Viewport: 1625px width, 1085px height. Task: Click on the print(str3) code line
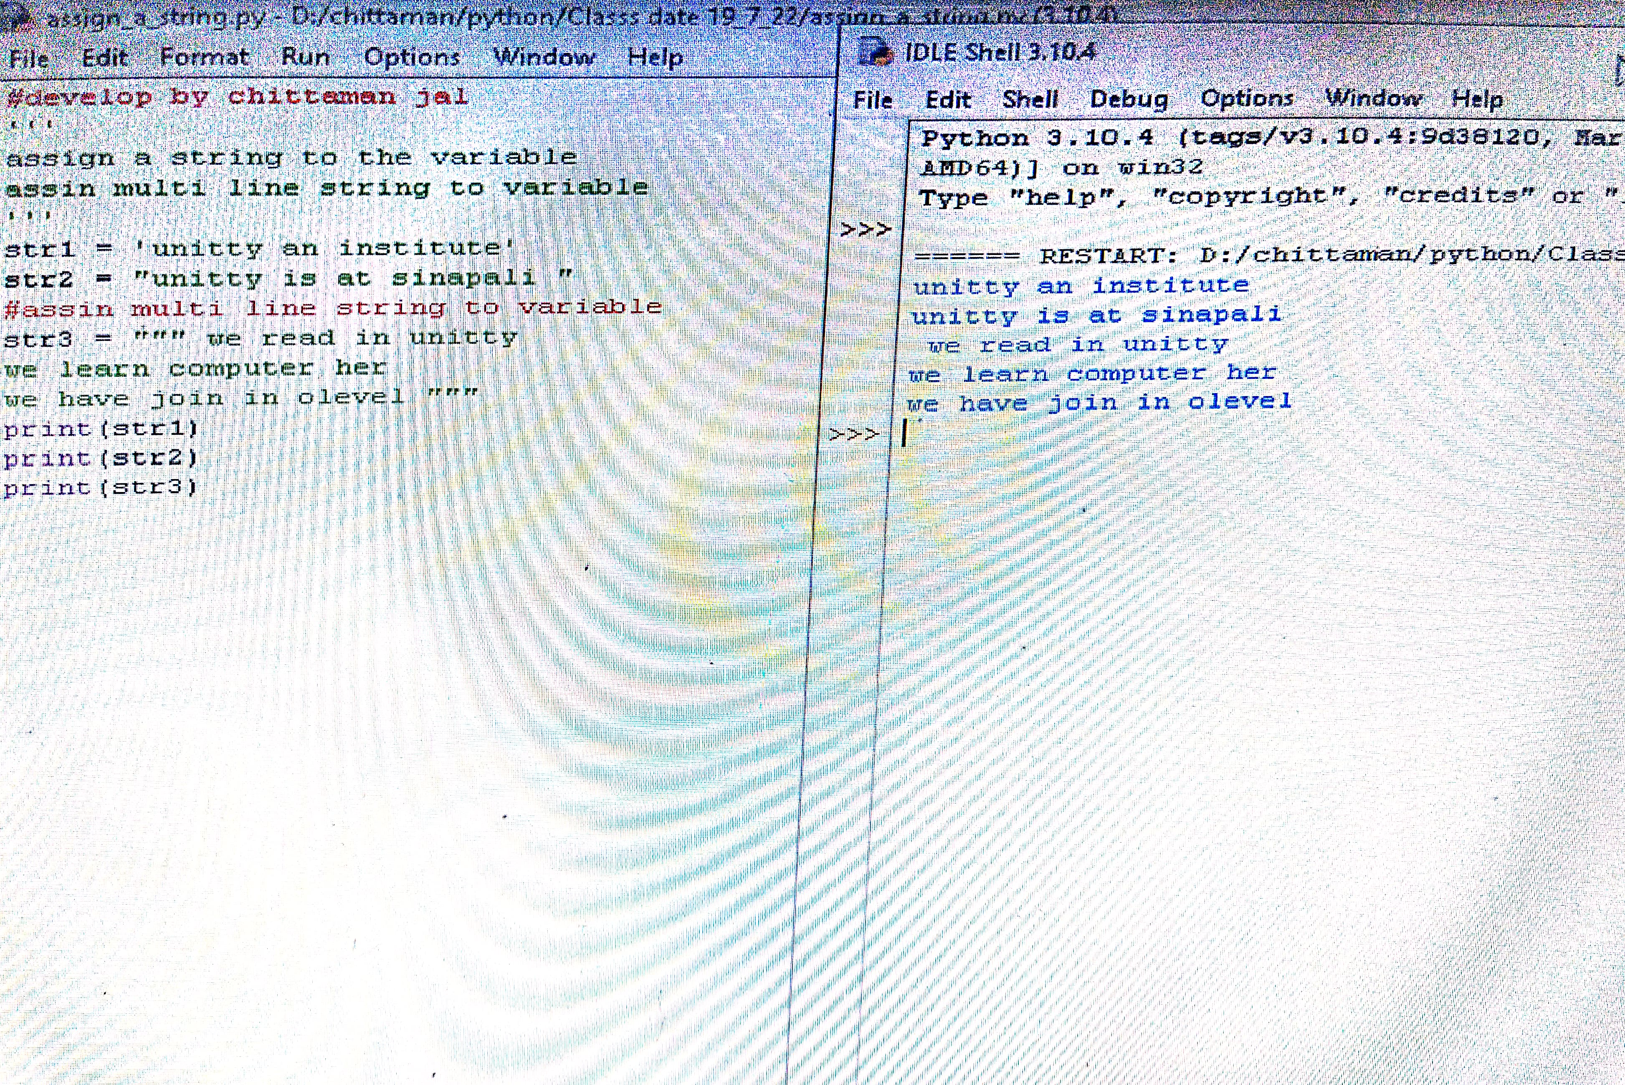[x=100, y=488]
